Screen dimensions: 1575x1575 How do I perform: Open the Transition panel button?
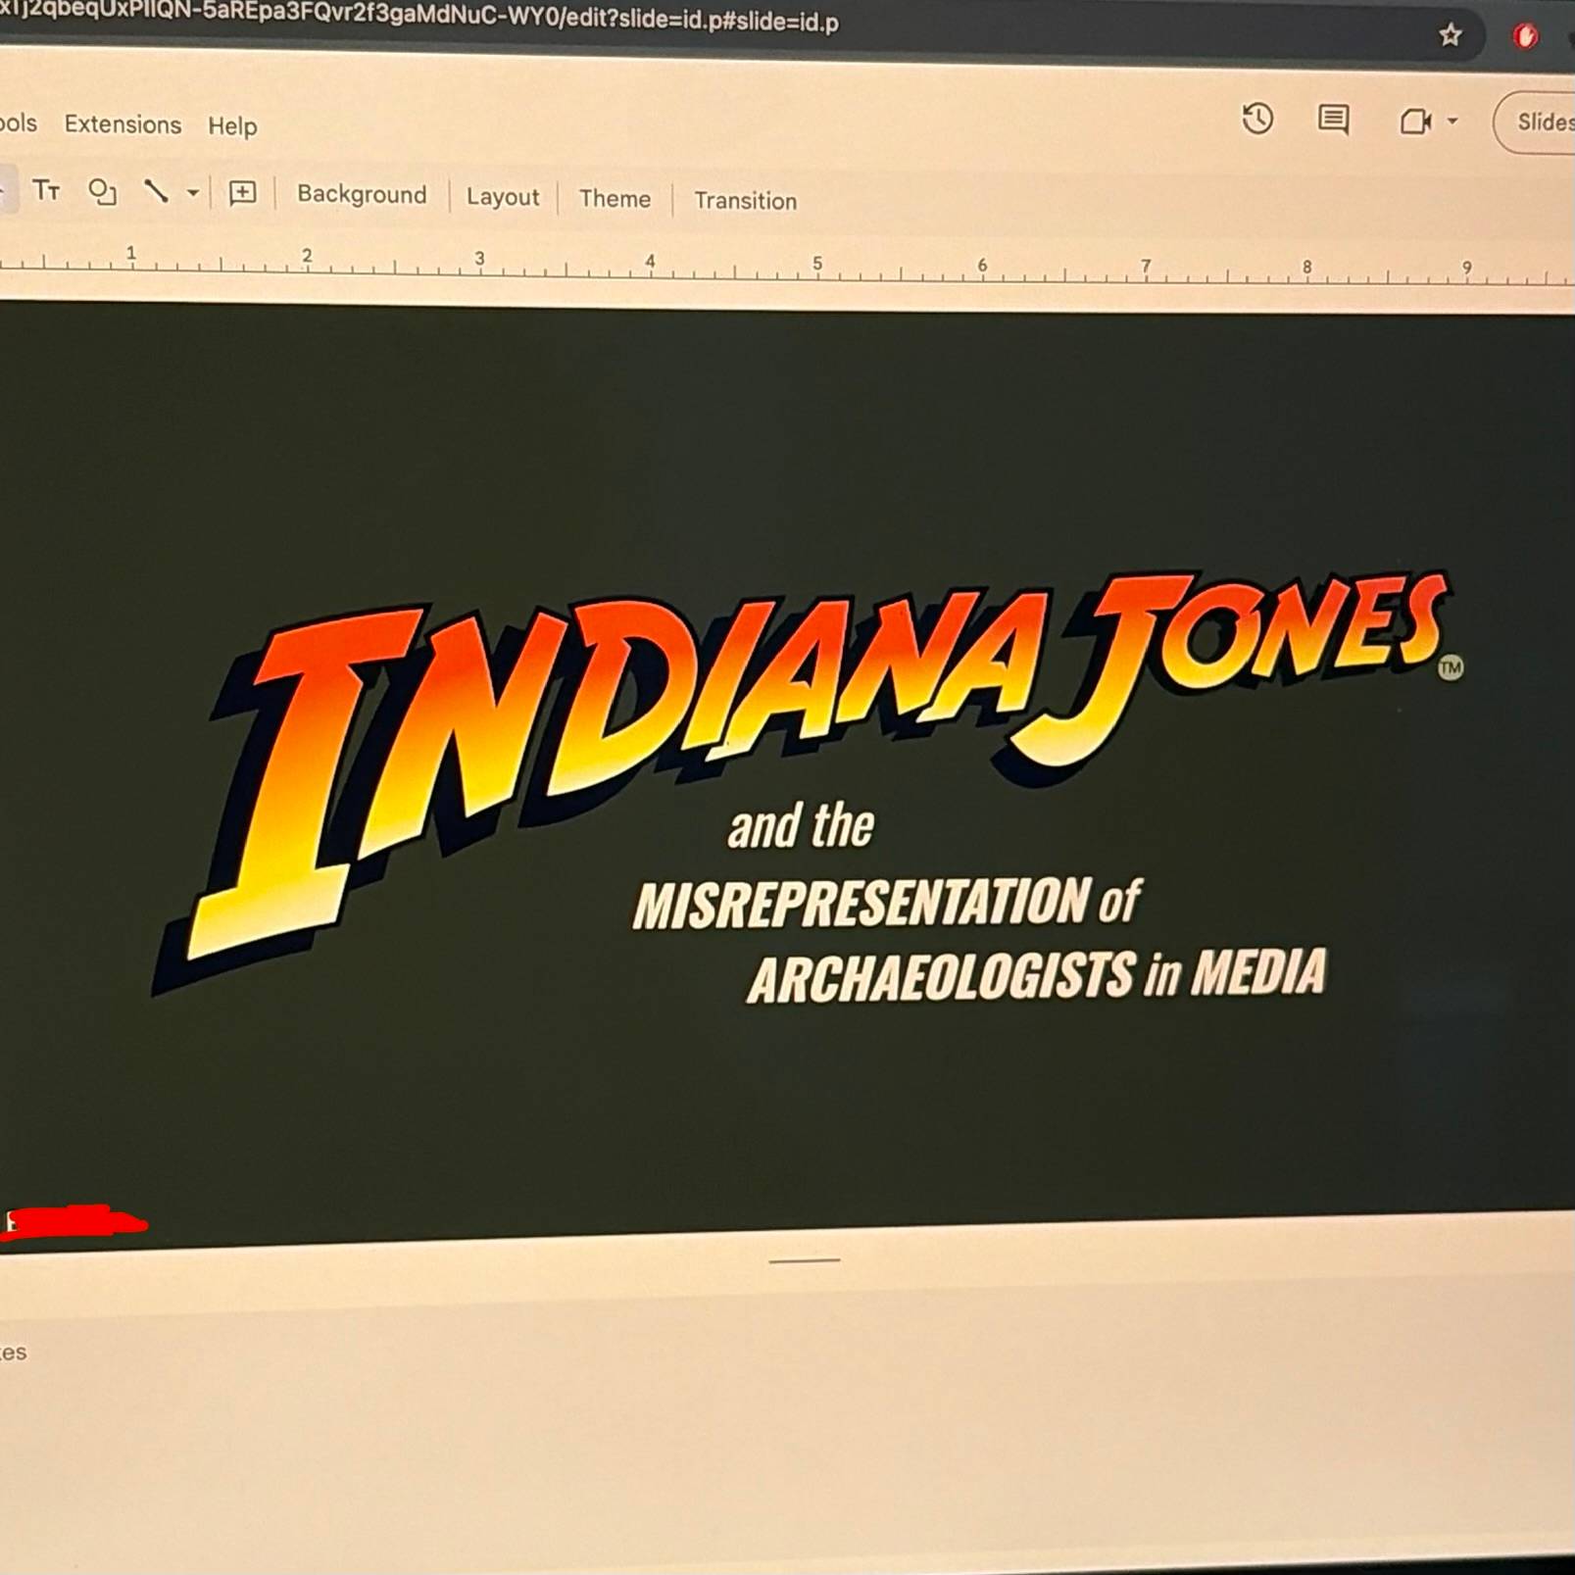tap(745, 201)
